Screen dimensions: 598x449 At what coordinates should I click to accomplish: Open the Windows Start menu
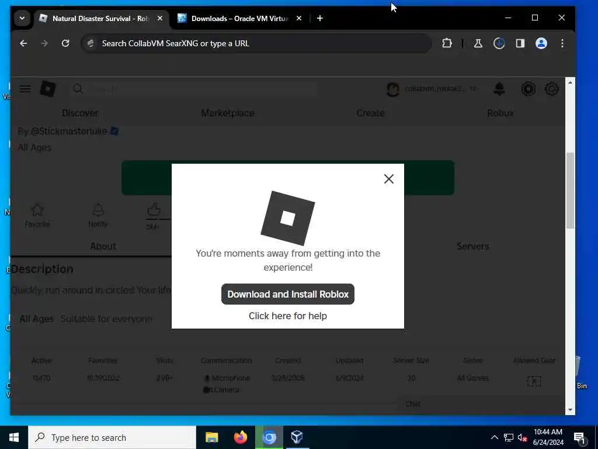click(14, 437)
